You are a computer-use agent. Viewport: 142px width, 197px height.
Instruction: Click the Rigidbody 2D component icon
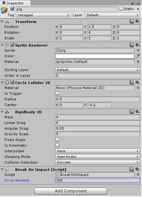[7, 112]
